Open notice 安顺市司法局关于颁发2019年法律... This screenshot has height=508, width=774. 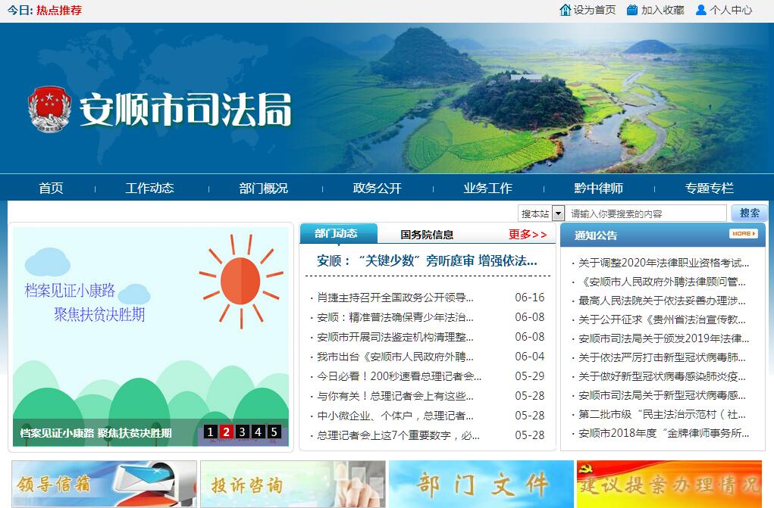(663, 339)
